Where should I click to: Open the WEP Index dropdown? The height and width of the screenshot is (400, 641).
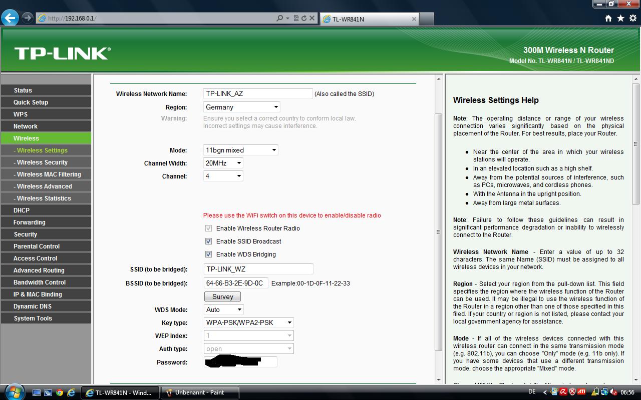[248, 335]
